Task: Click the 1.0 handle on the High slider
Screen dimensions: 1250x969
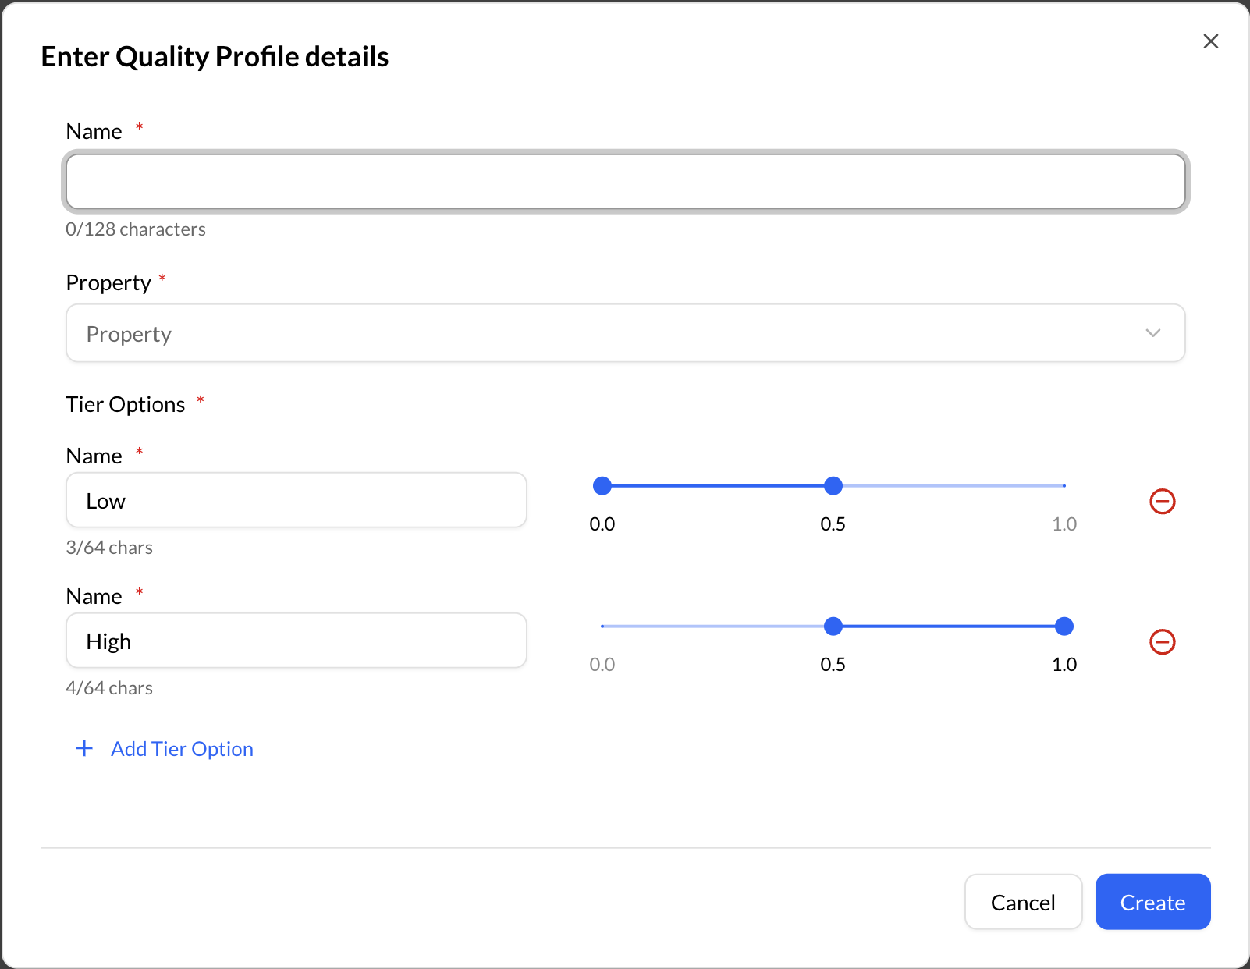Action: (1064, 626)
